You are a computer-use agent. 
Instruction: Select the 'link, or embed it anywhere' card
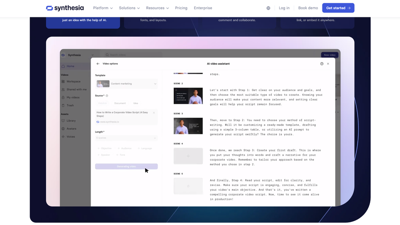[x=317, y=23]
